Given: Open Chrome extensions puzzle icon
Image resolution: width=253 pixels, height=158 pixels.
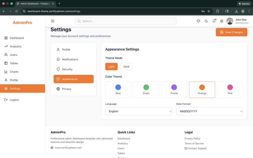Looking at the screenshot, I should pos(218,11).
